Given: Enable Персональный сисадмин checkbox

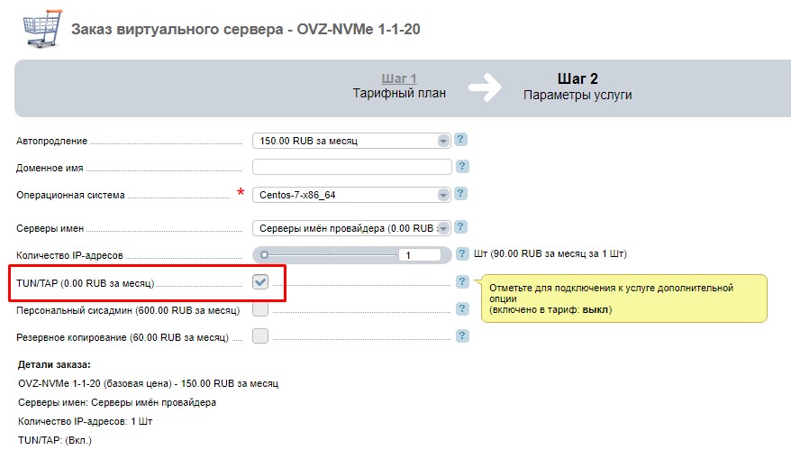Looking at the screenshot, I should pyautogui.click(x=260, y=309).
